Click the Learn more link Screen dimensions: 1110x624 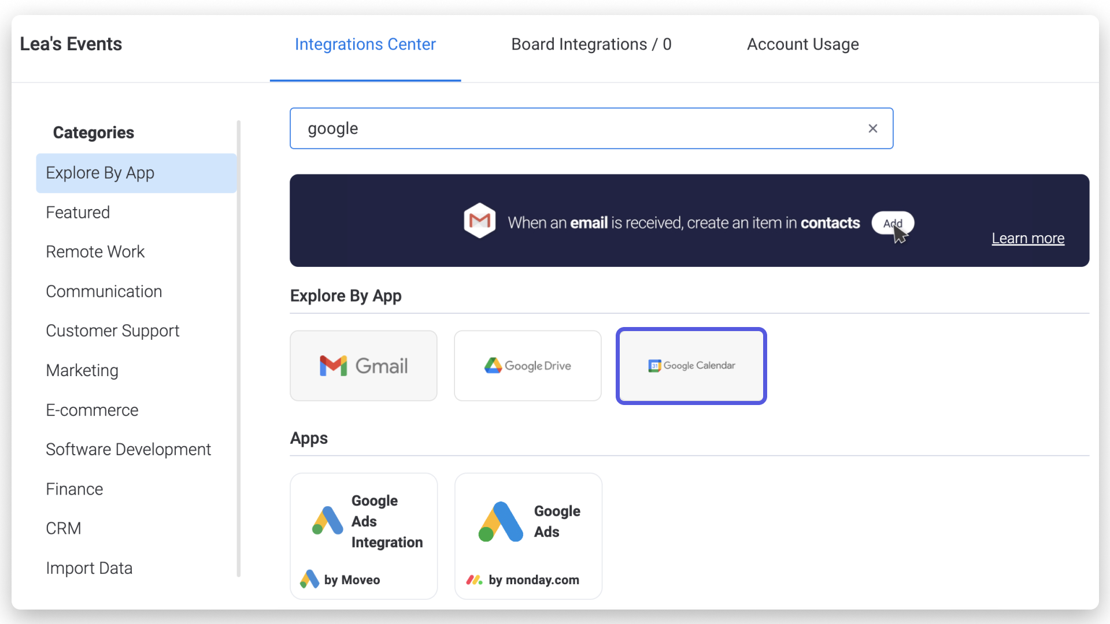tap(1028, 239)
